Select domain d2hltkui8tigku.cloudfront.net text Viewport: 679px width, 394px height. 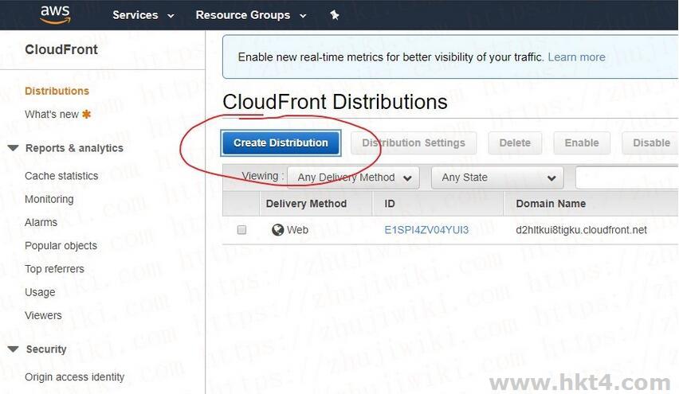coord(581,230)
